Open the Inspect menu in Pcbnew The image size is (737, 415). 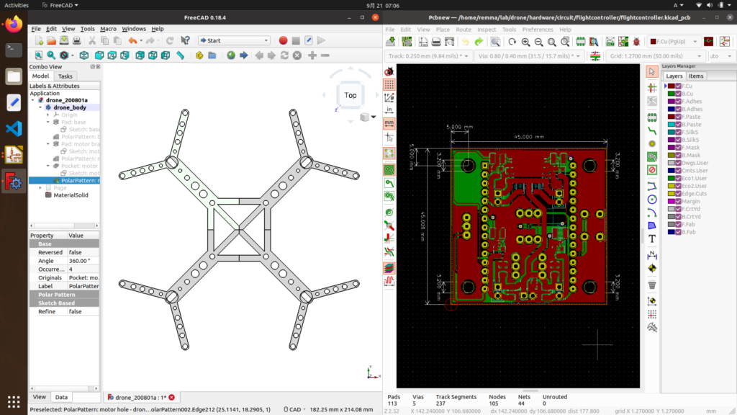point(488,29)
